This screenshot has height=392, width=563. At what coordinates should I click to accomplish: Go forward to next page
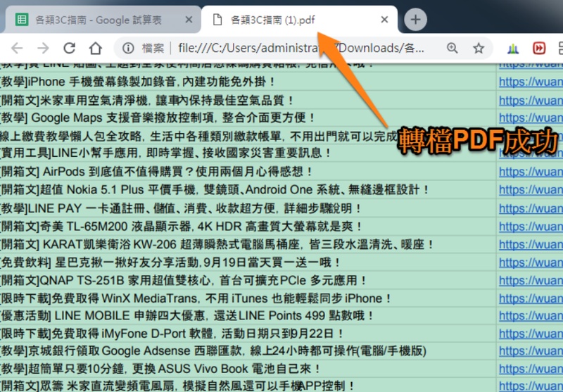click(43, 48)
